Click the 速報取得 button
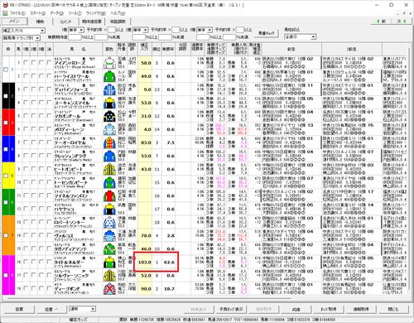The width and height of the screenshot is (414, 323). [x=361, y=309]
